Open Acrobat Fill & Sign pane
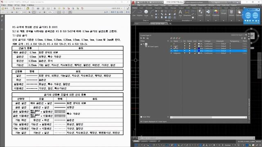 (117, 12)
